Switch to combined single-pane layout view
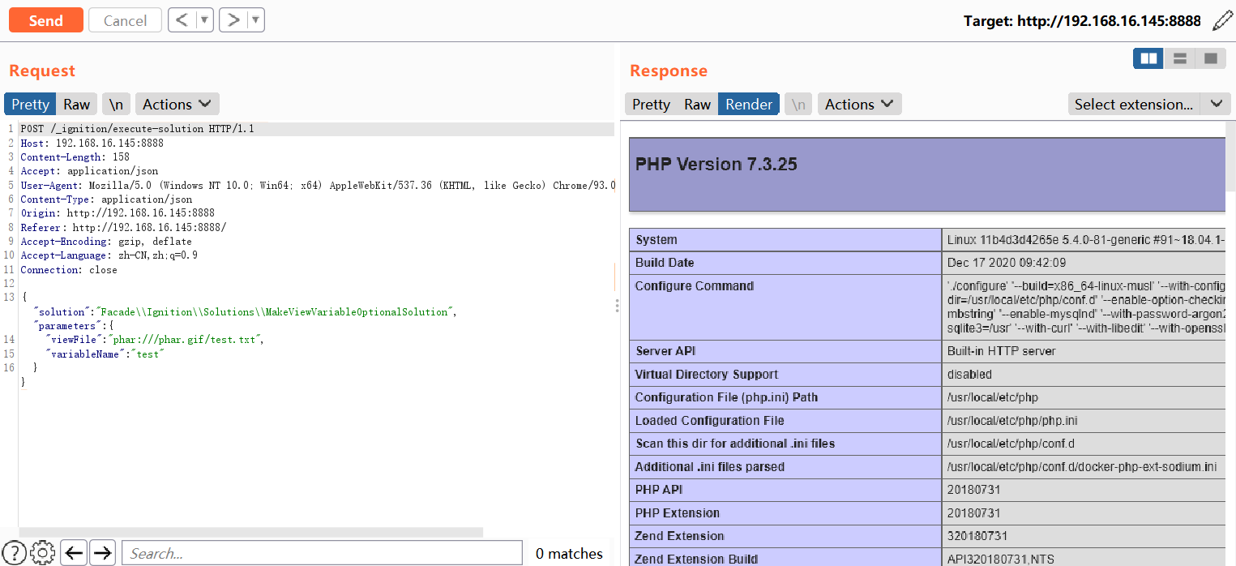This screenshot has width=1236, height=566. 1211,58
